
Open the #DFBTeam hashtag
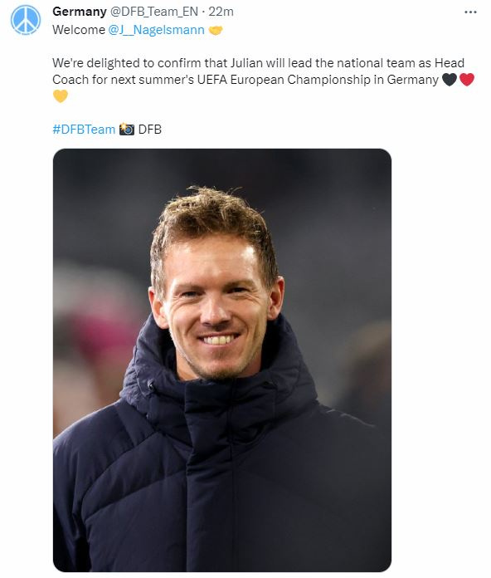coord(84,130)
